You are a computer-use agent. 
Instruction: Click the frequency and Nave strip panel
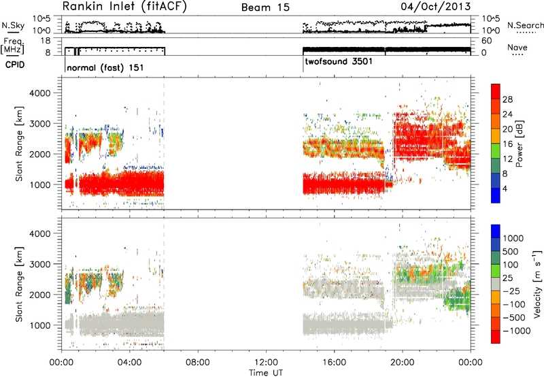click(x=266, y=46)
